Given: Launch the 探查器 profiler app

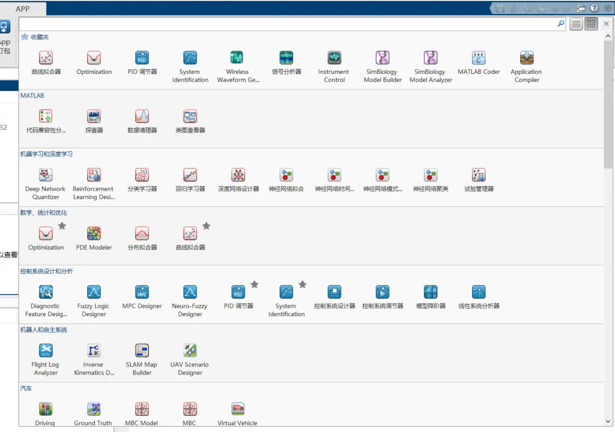Looking at the screenshot, I should 94,121.
